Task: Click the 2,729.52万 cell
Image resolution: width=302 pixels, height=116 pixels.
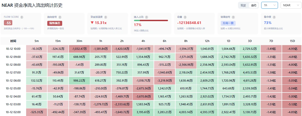Action: click(x=250, y=49)
